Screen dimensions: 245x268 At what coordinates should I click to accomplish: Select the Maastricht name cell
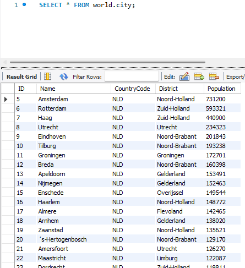(x=74, y=258)
